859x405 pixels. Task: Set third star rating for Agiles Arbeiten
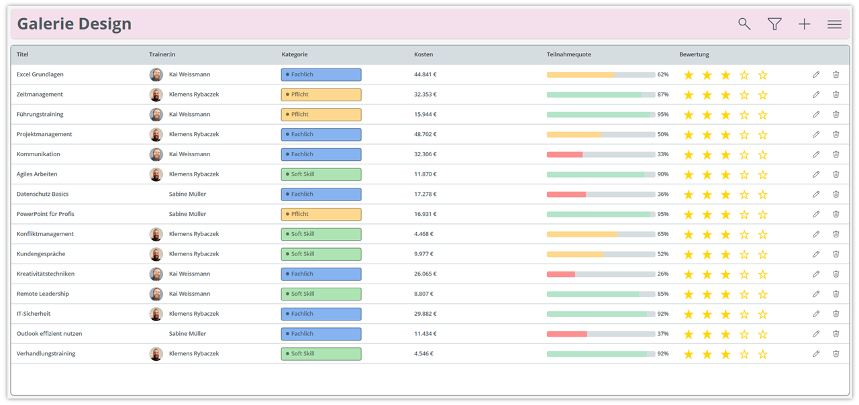tap(725, 174)
